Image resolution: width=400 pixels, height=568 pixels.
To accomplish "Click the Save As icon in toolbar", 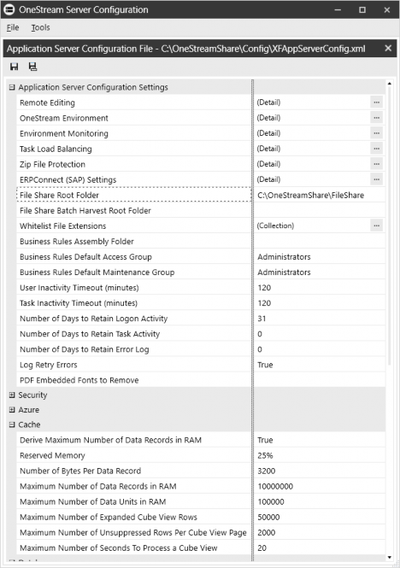I will 32,67.
